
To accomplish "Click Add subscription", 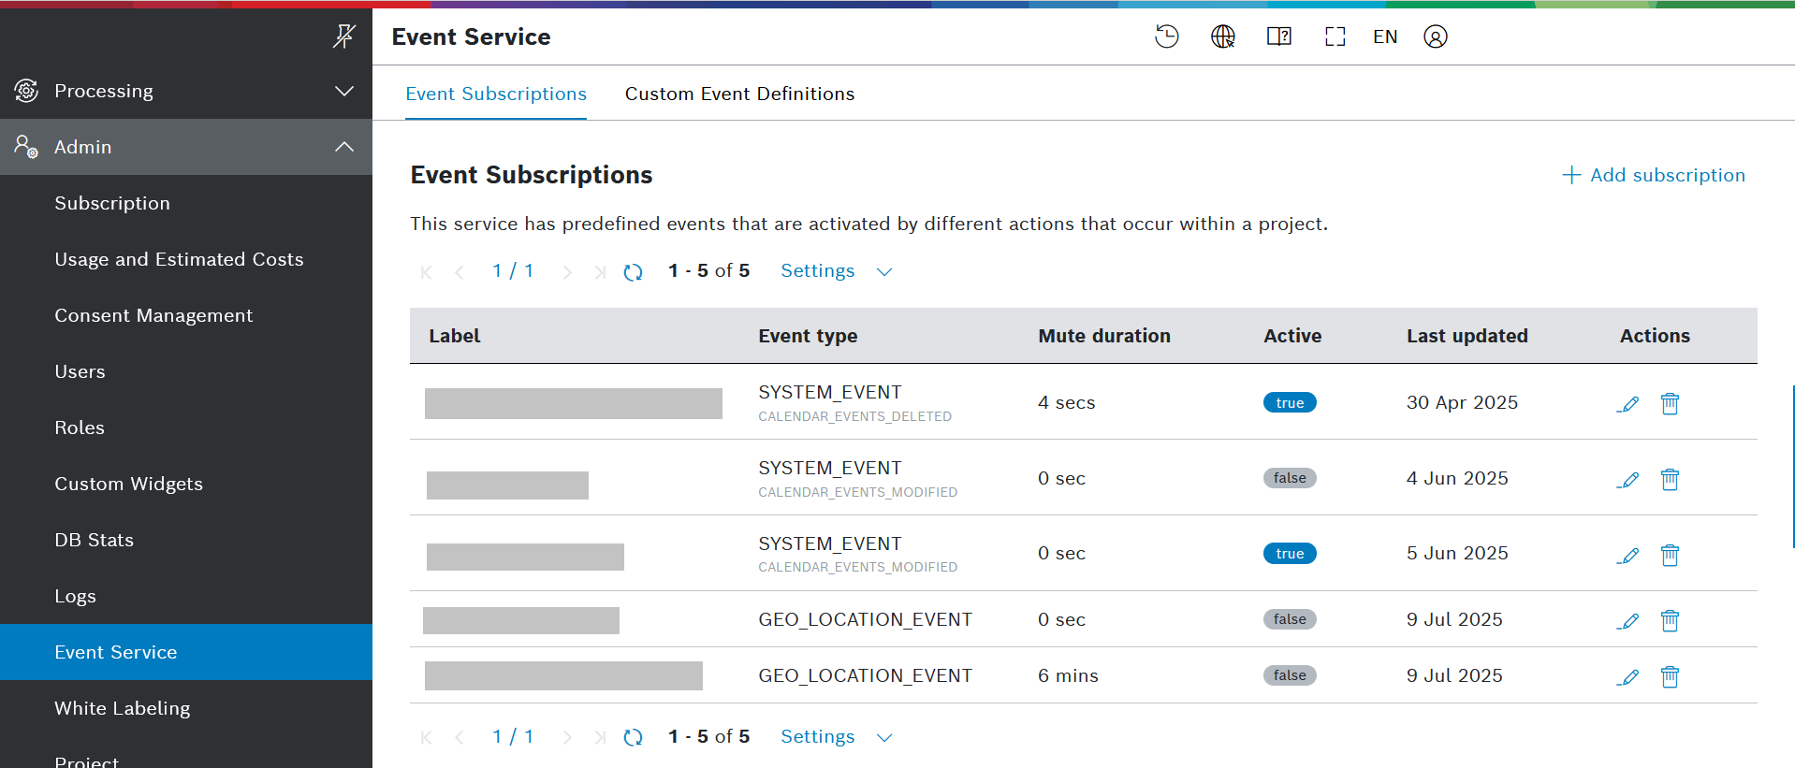I will click(1653, 175).
